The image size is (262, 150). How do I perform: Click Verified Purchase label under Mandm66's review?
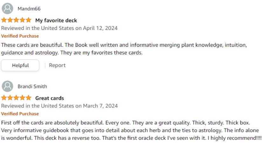coord(20,36)
